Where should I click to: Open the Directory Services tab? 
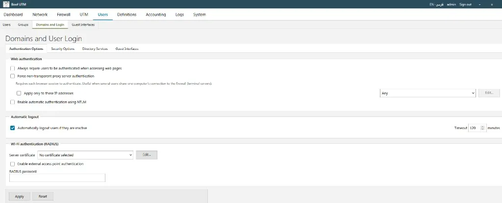pyautogui.click(x=95, y=49)
